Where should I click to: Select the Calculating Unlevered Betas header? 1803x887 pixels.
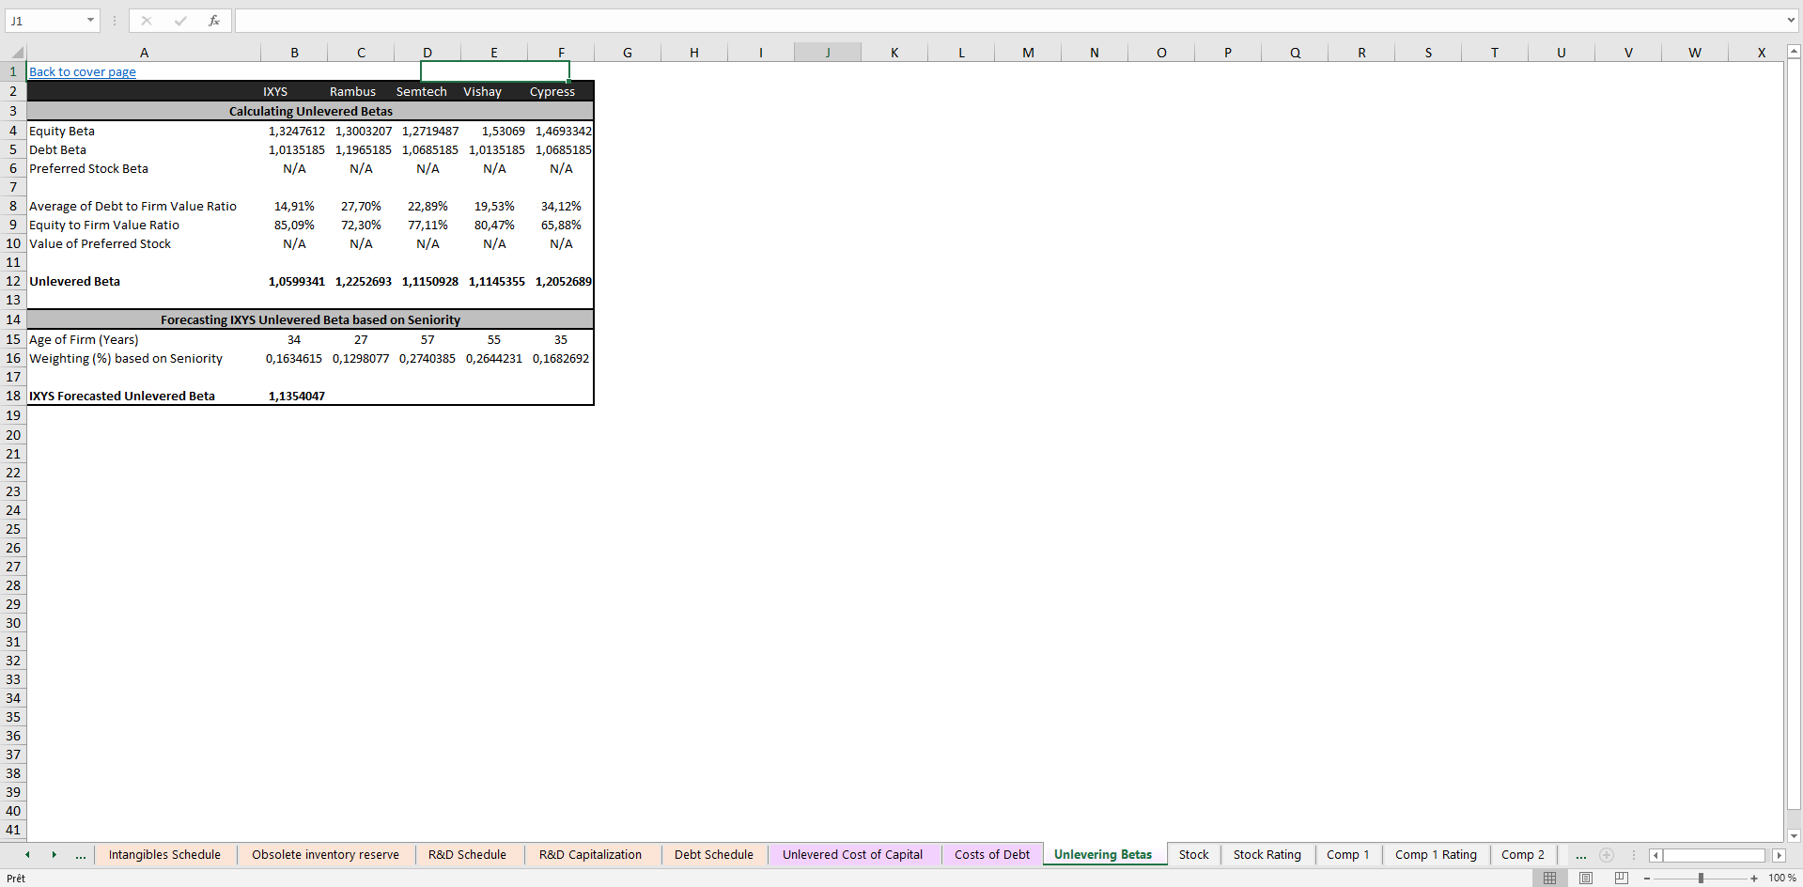coord(310,111)
